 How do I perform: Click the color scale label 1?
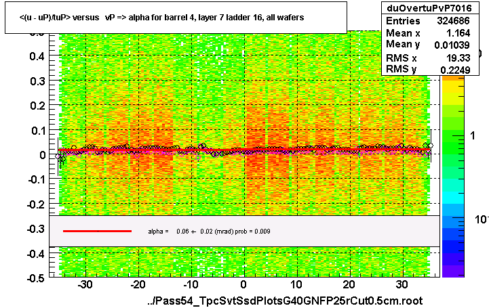[473, 135]
